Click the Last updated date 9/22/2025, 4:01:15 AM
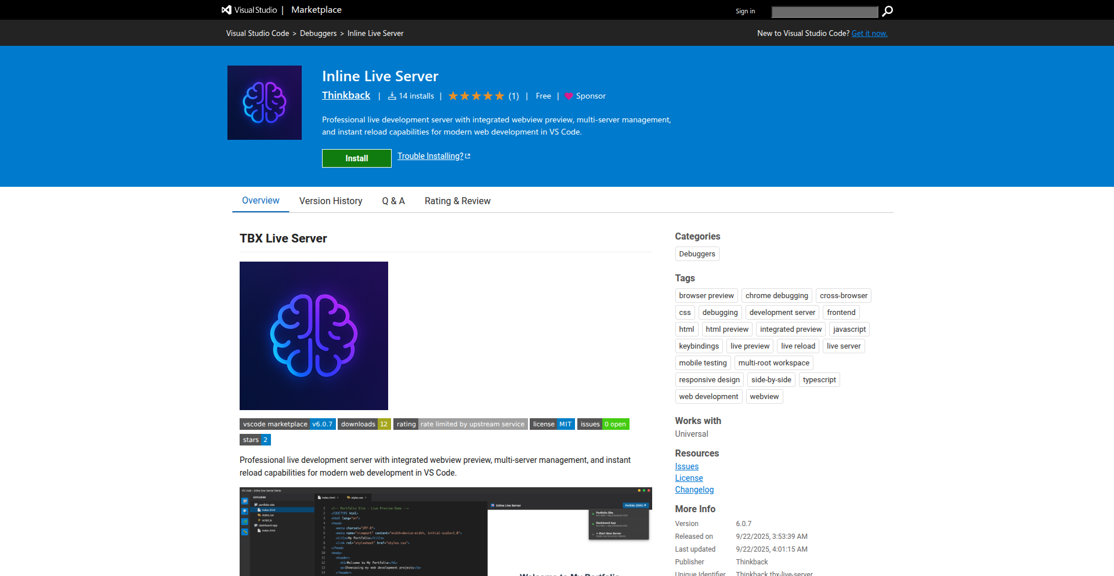 coord(772,549)
